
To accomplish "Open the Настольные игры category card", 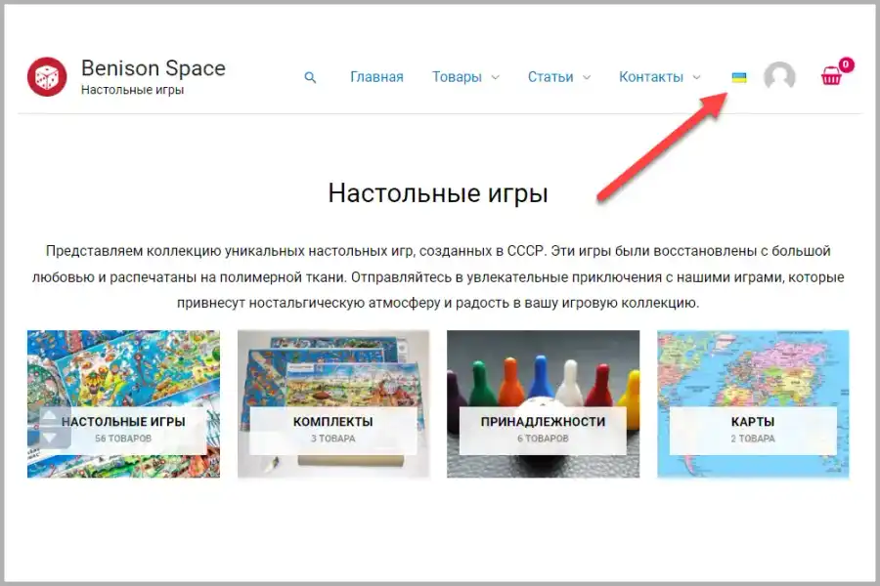I will pos(123,403).
